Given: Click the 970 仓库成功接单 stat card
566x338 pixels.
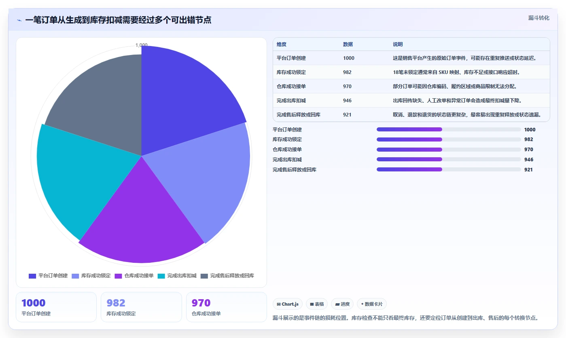Looking at the screenshot, I should pyautogui.click(x=227, y=307).
